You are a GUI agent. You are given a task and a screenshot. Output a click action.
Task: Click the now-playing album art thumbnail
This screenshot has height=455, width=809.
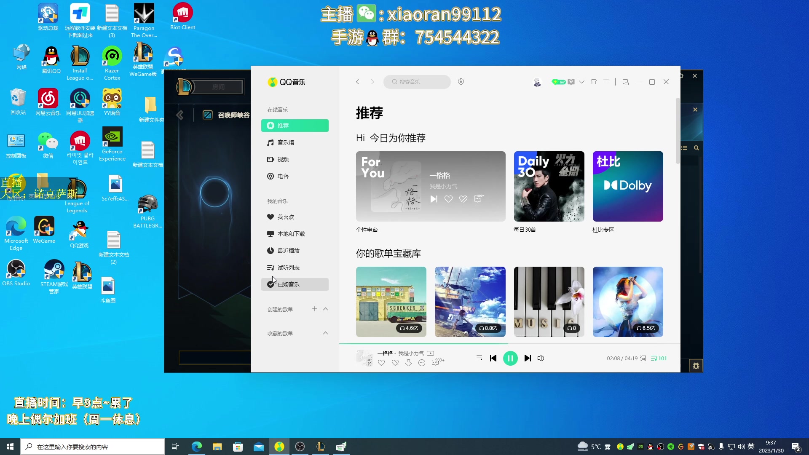[364, 358]
